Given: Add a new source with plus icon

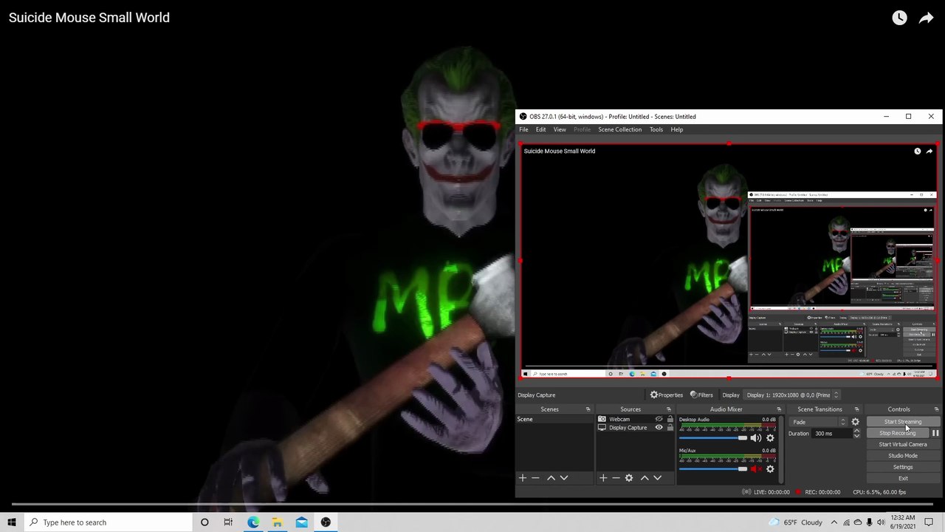Looking at the screenshot, I should [x=603, y=478].
